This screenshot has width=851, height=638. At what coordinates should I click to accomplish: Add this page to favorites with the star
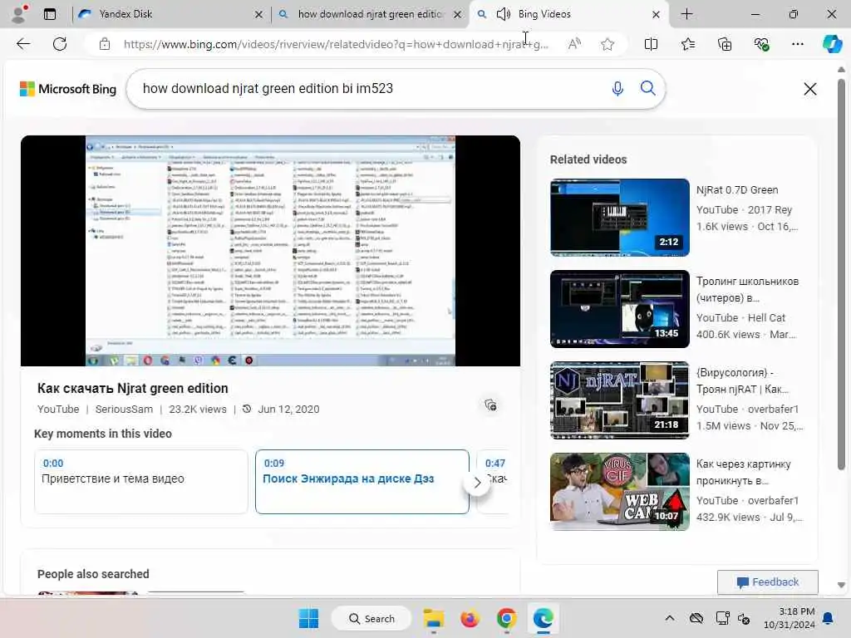point(608,44)
